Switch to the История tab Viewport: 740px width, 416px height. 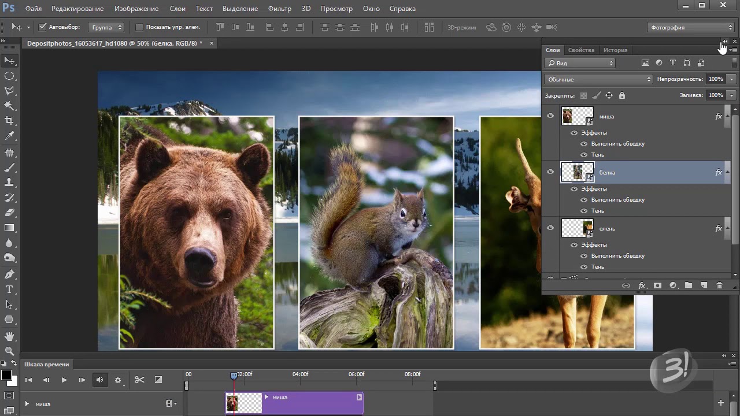615,50
